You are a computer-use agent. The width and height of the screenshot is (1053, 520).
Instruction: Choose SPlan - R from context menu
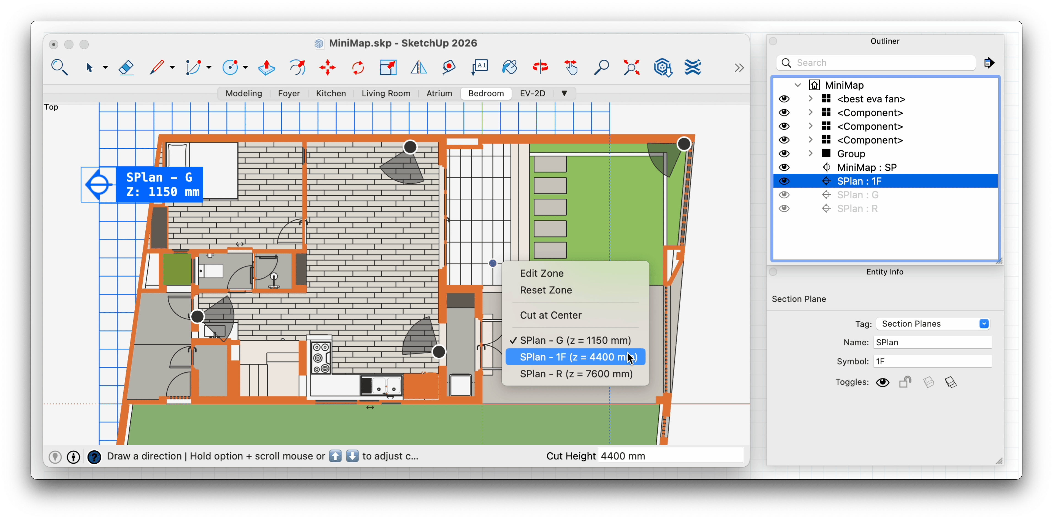coord(576,374)
